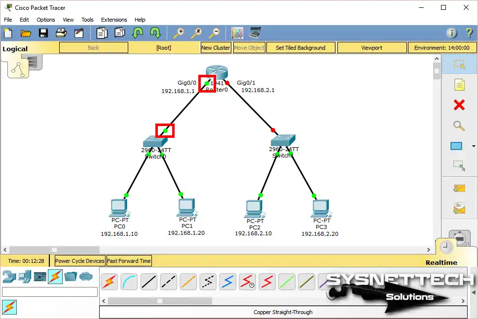Click the workspace horizontal scrollbar thumb
Image resolution: width=478 pixels, height=319 pixels.
pos(55,250)
